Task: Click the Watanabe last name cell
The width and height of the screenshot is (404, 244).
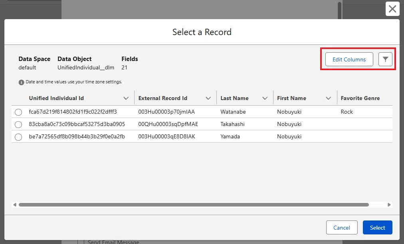Action: coord(233,112)
